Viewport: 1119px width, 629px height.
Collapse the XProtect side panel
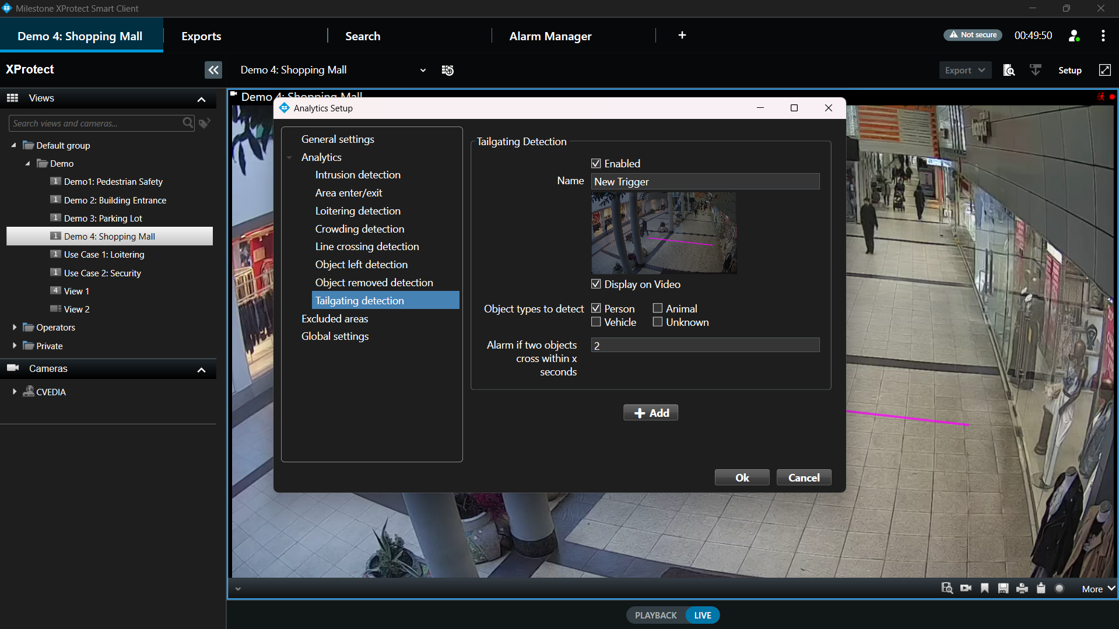213,70
